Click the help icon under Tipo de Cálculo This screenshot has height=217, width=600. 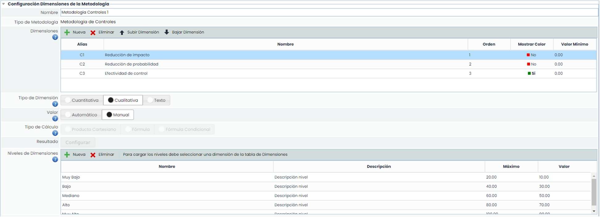point(55,133)
